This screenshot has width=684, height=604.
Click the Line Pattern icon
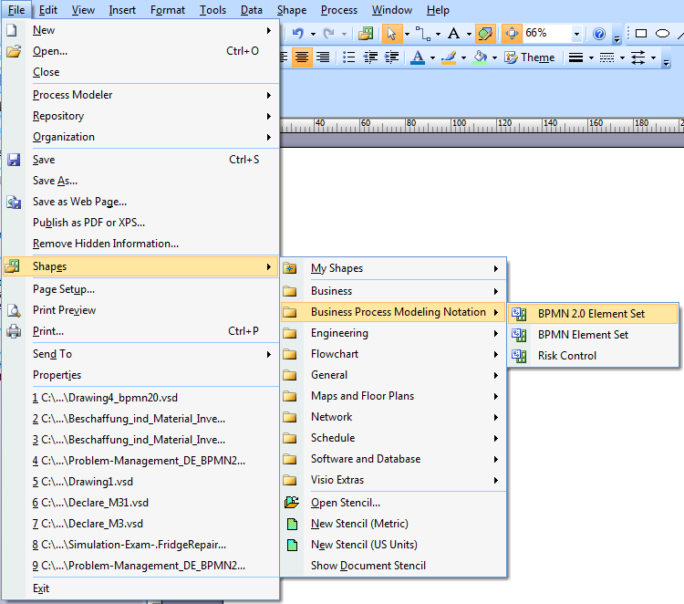click(606, 57)
